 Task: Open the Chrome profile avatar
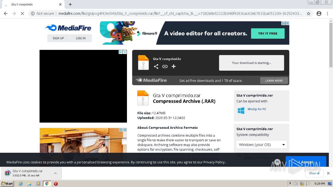click(x=319, y=14)
